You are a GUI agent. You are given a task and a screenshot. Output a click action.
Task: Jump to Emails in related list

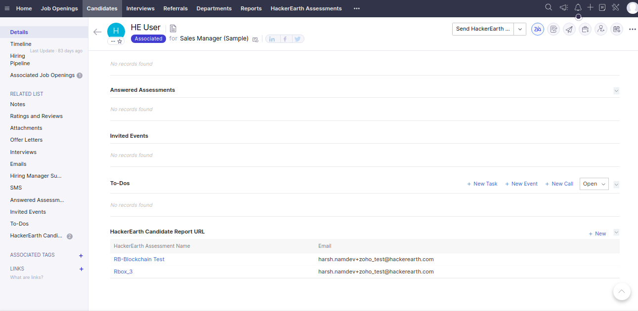pyautogui.click(x=18, y=164)
